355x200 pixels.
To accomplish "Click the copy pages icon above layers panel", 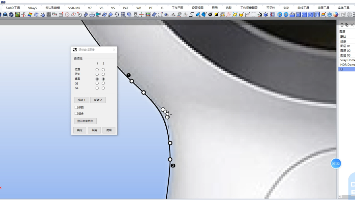I will 347,25.
